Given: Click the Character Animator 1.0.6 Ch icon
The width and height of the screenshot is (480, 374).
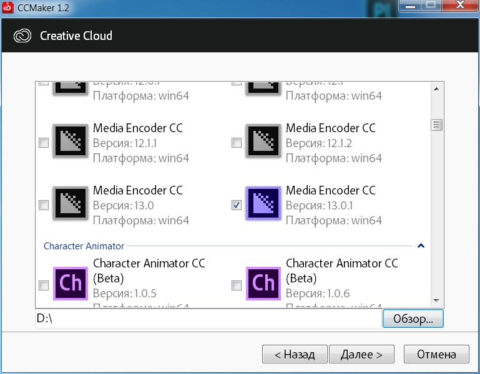Looking at the screenshot, I should point(263,284).
